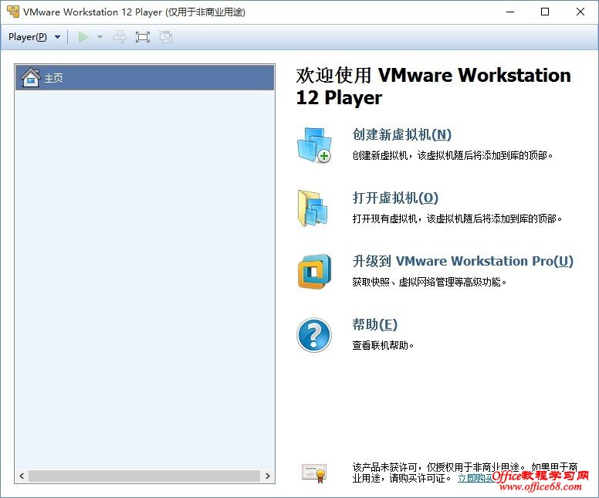This screenshot has height=498, width=599.
Task: Minimize the VMware Player window
Action: [x=510, y=12]
